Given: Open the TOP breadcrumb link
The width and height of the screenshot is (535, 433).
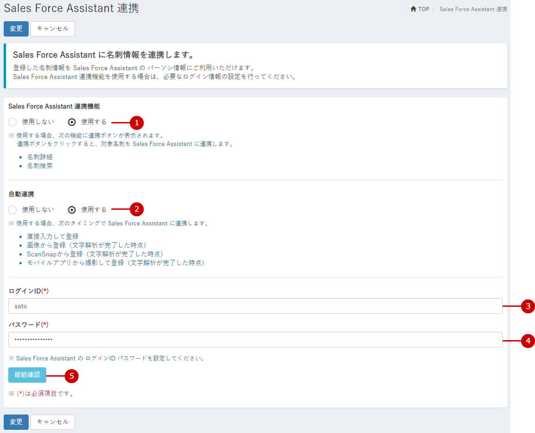Looking at the screenshot, I should tap(424, 9).
